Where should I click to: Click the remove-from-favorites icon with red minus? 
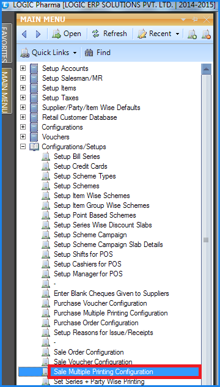(x=206, y=34)
